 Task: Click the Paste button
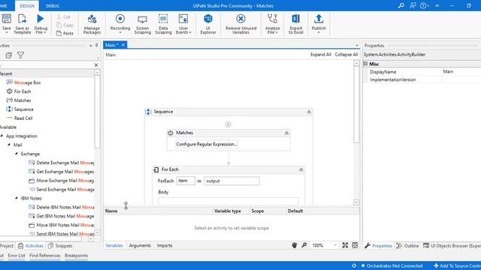65,33
